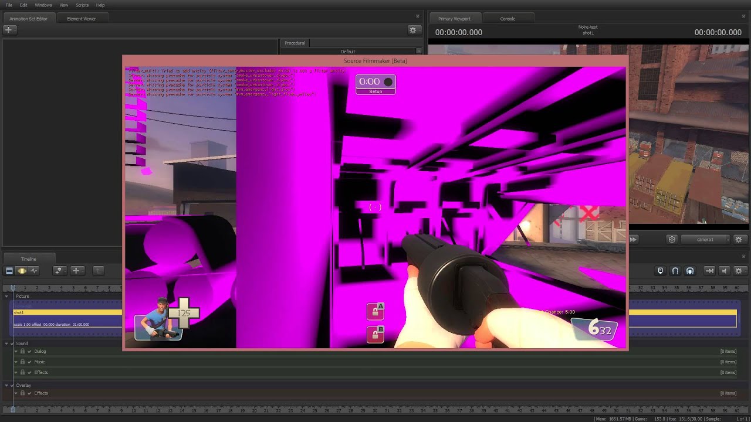Toggle the Music track enable checkmark
The width and height of the screenshot is (751, 422).
pos(29,362)
